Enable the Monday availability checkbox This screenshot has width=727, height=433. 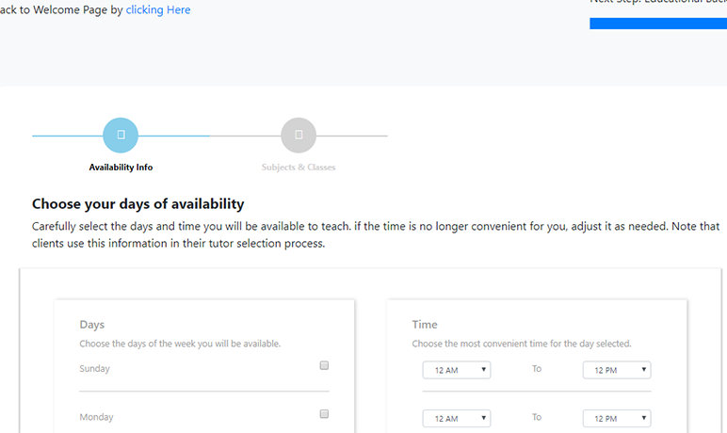pyautogui.click(x=324, y=414)
